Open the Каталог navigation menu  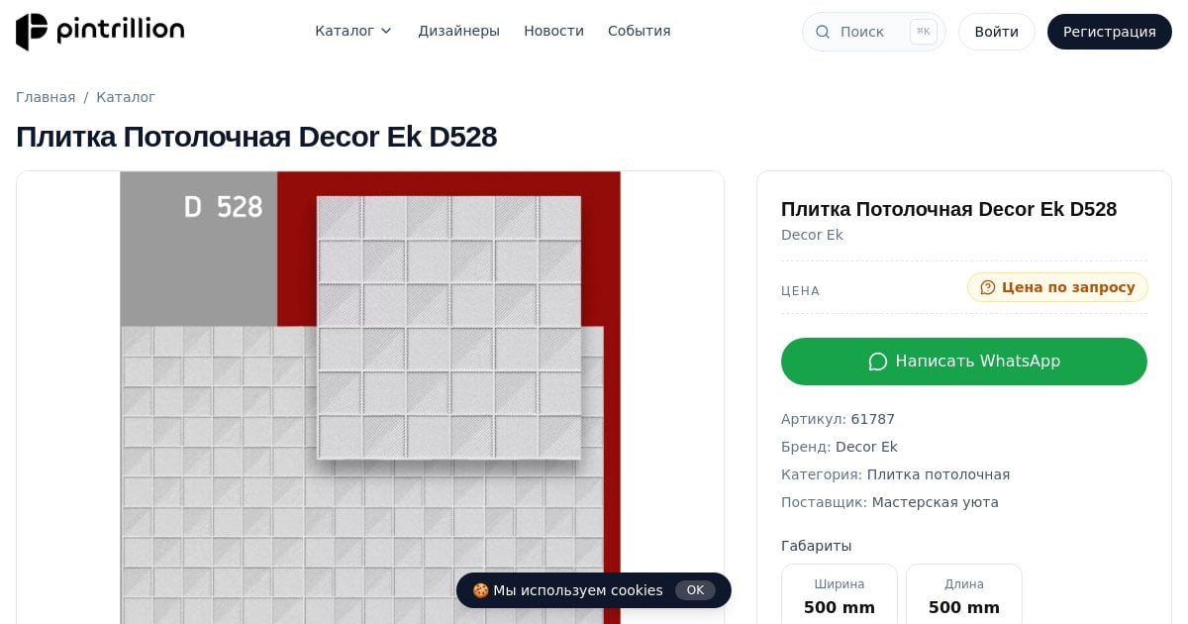(x=353, y=31)
